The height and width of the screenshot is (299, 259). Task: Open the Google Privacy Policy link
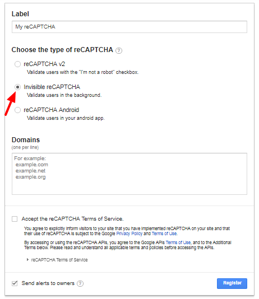129,233
